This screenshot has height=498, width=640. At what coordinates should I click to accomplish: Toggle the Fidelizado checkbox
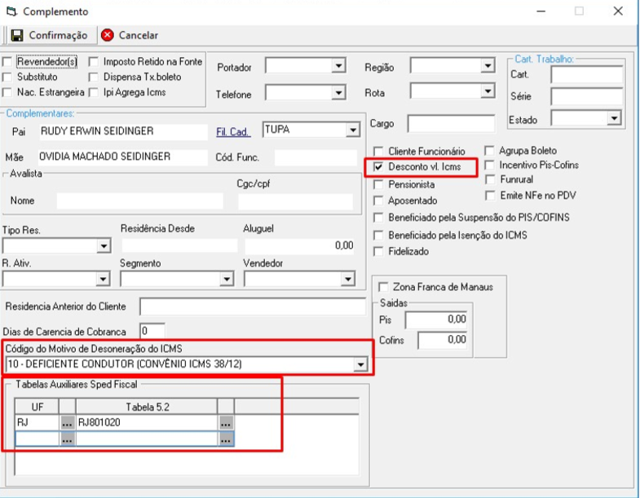coord(378,252)
